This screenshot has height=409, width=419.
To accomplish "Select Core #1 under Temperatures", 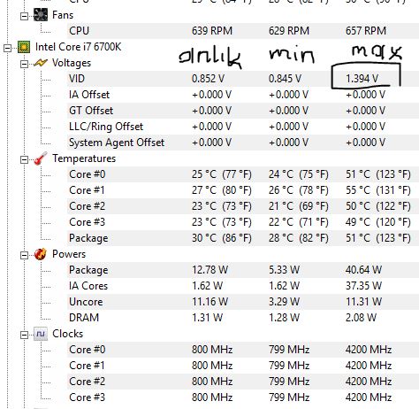I will point(243,190).
